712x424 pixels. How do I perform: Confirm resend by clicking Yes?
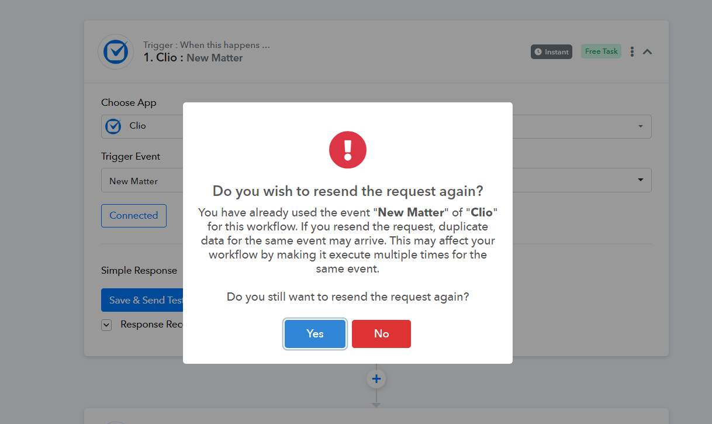314,333
